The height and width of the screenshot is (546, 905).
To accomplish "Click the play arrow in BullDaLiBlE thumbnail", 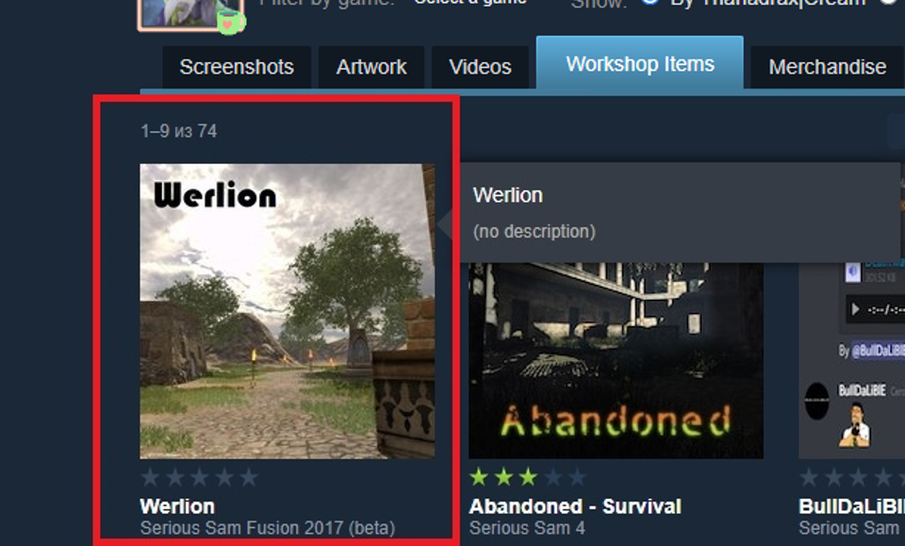I will (855, 310).
